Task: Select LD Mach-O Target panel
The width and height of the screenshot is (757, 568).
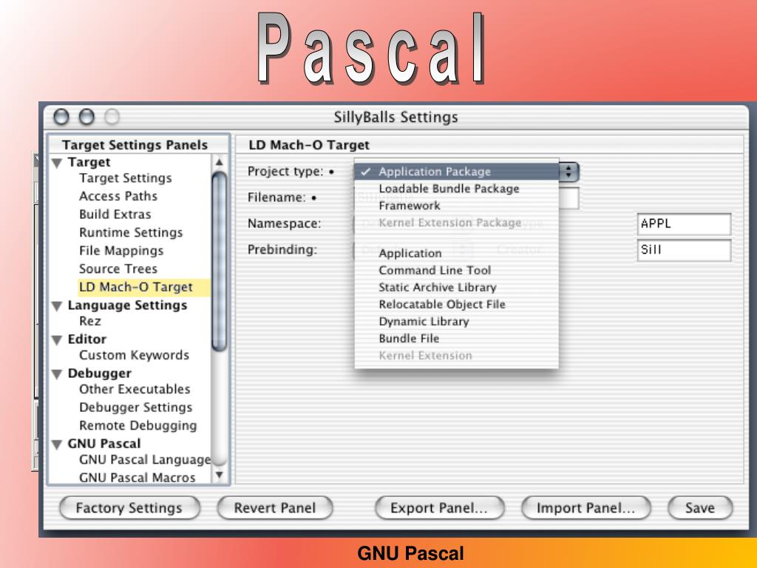Action: click(144, 288)
